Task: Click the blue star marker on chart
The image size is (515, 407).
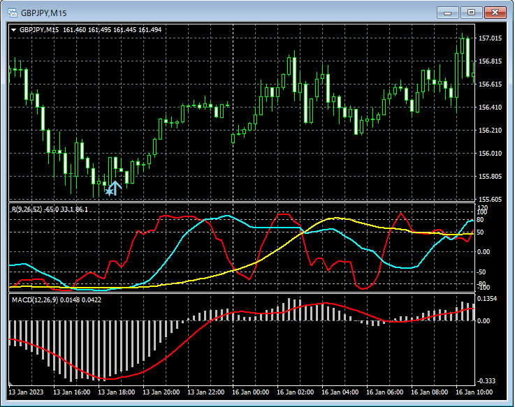Action: click(x=109, y=191)
